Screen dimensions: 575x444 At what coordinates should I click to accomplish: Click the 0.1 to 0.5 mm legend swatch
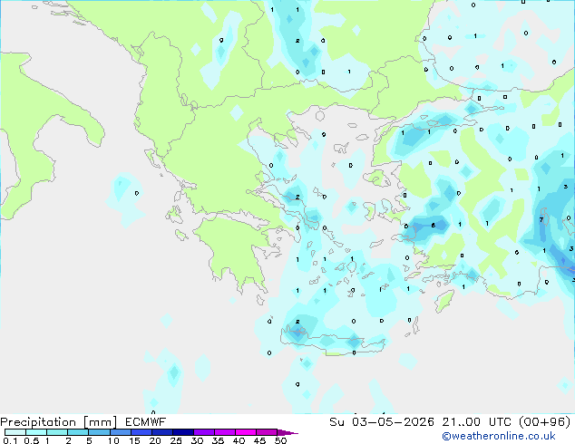click(x=15, y=432)
